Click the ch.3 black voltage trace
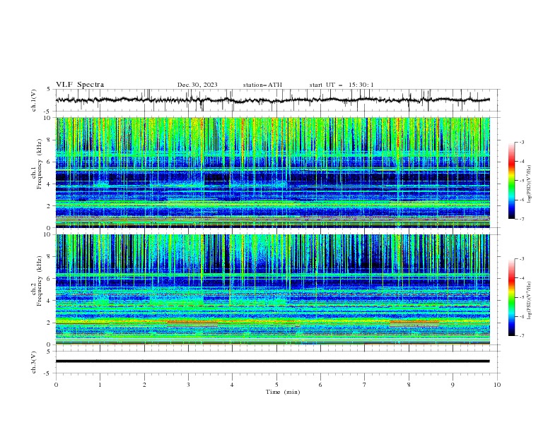560x432 pixels. click(x=272, y=361)
